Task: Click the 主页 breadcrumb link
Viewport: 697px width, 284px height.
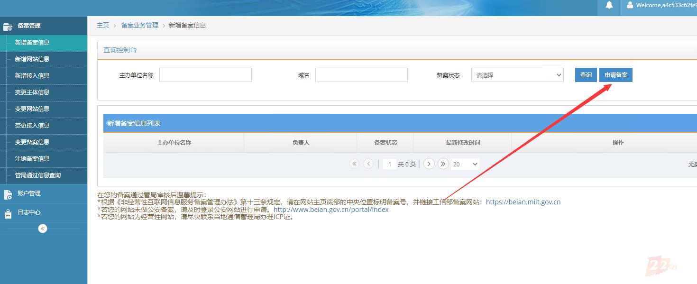Action: [102, 25]
